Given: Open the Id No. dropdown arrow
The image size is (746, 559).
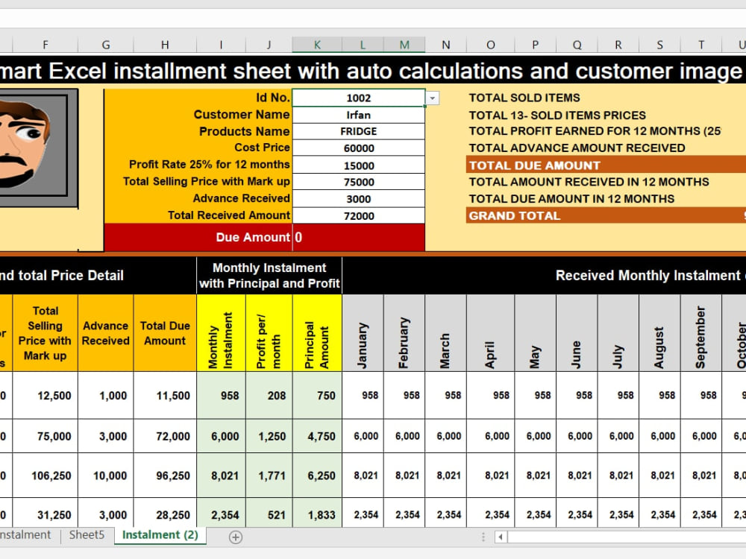Looking at the screenshot, I should [x=432, y=98].
